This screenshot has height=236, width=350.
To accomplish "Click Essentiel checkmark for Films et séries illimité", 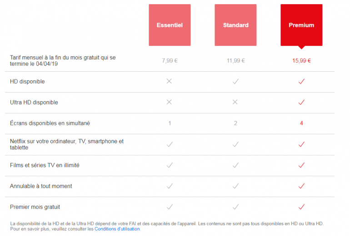I will (170, 165).
